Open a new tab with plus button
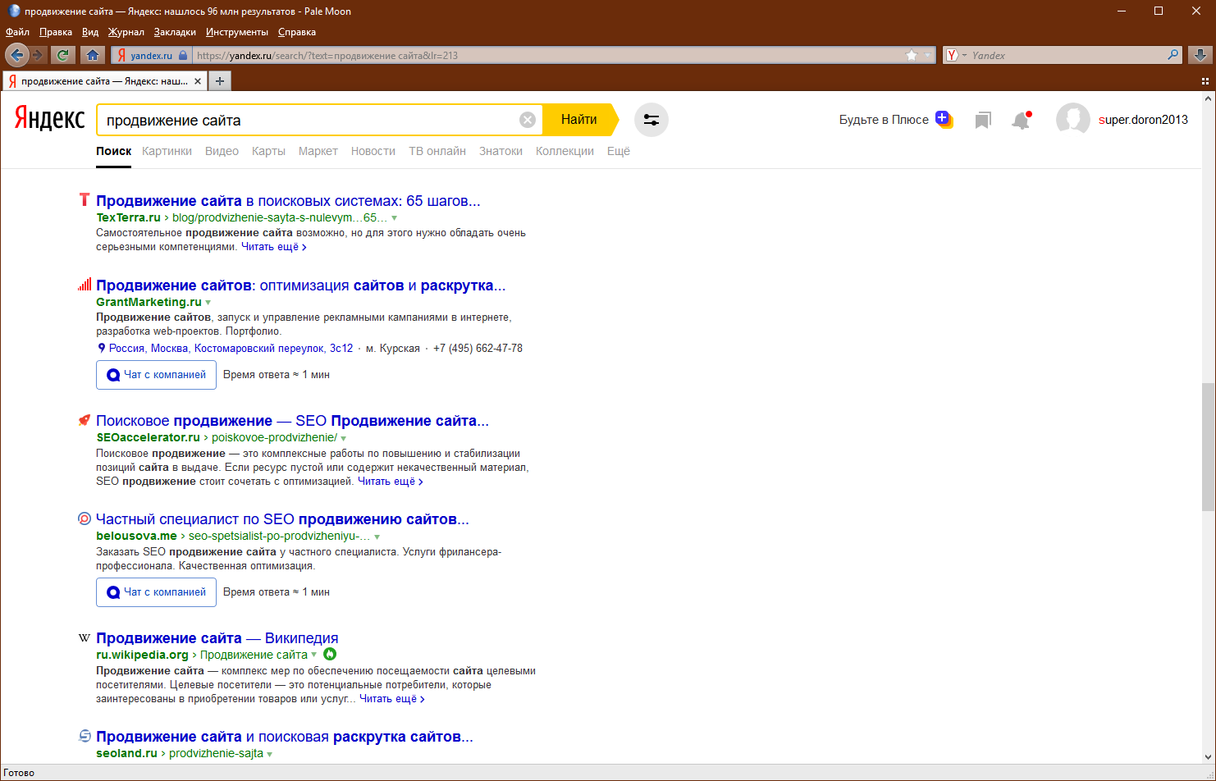The width and height of the screenshot is (1216, 781). [x=219, y=80]
